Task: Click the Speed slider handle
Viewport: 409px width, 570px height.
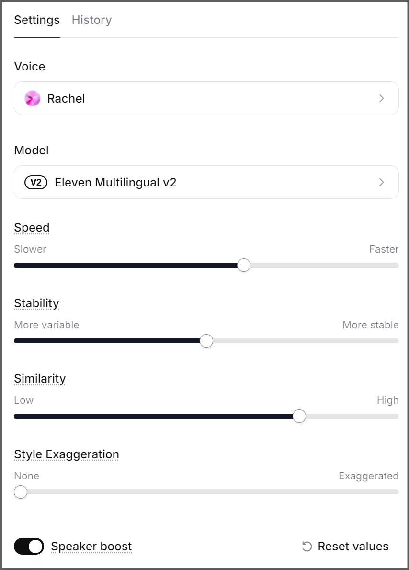Action: (244, 266)
